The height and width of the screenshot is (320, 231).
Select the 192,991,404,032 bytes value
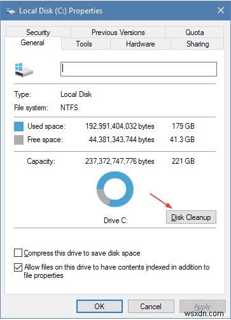[120, 126]
